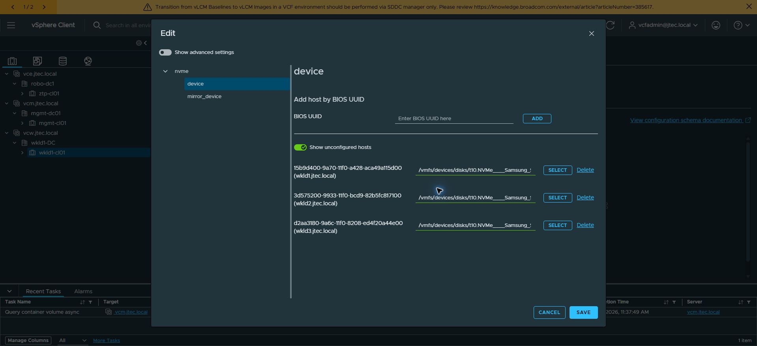
Task: Click the Manage Columns button
Action: (28, 340)
